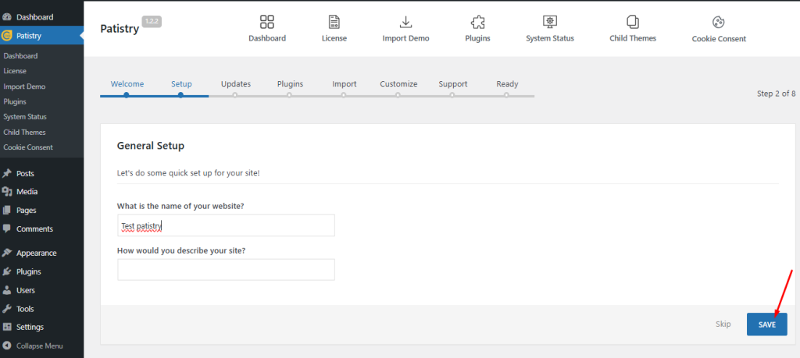Click the License document icon
This screenshot has width=800, height=358.
pyautogui.click(x=334, y=22)
